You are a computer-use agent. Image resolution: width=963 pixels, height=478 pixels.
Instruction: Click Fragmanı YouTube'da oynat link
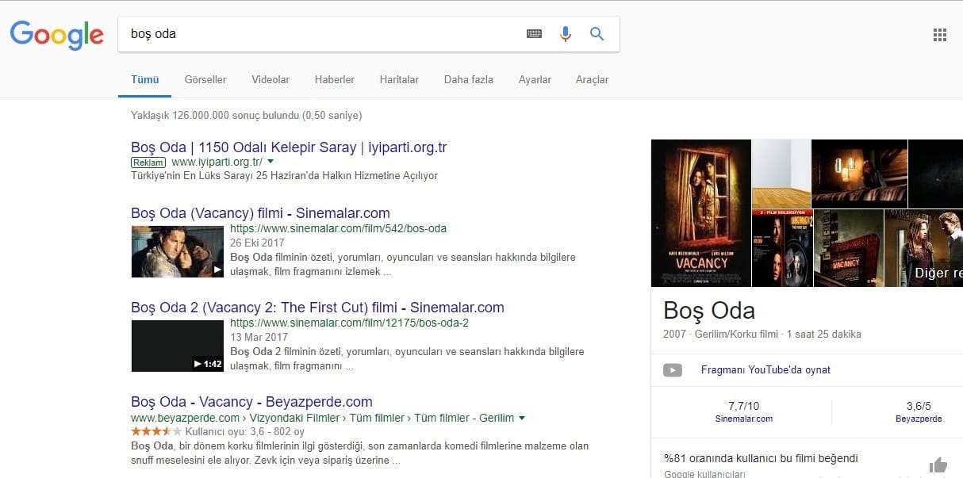[x=765, y=370]
